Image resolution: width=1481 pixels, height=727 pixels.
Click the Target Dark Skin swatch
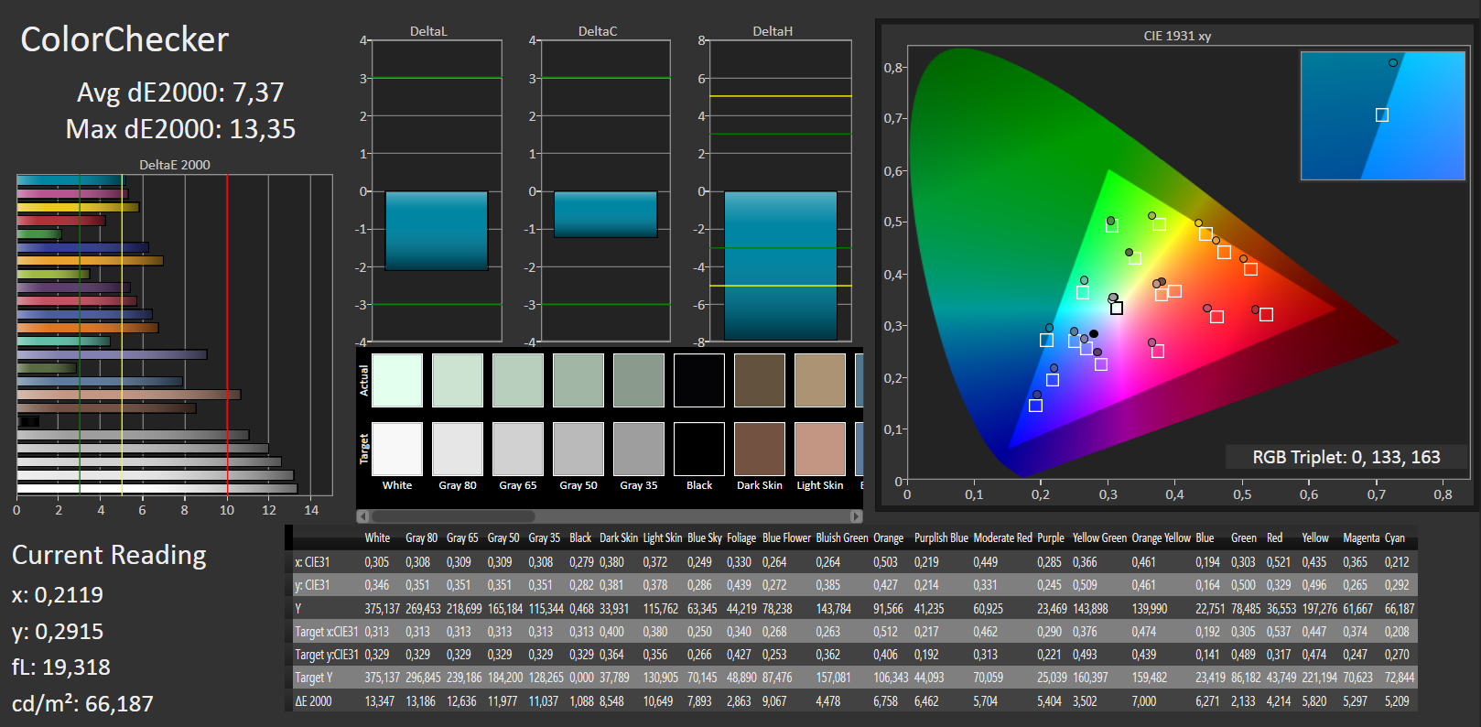click(760, 449)
